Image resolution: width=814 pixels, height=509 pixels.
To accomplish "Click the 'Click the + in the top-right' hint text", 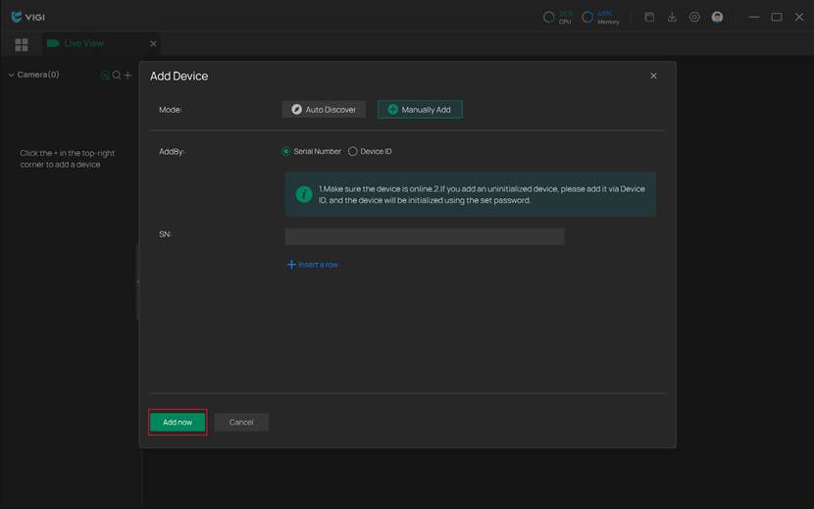I will [68, 159].
